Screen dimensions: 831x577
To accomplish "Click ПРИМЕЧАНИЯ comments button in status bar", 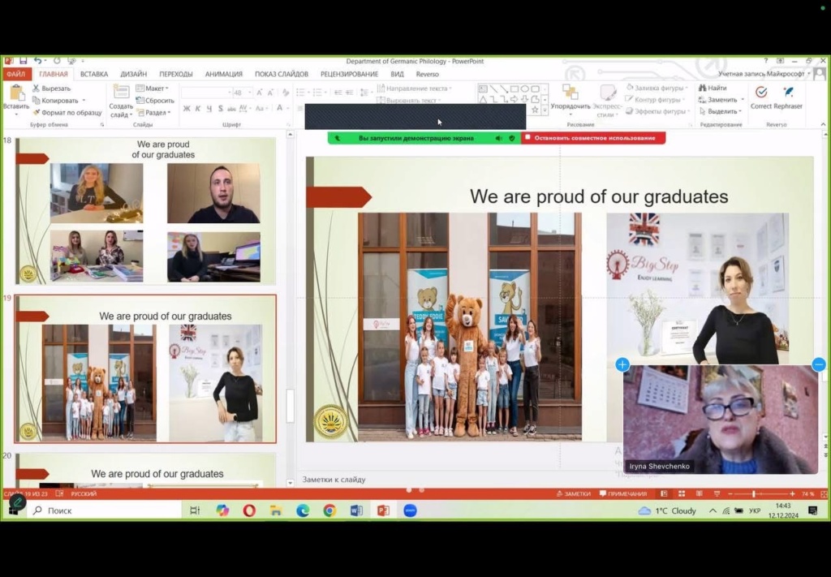I will [x=622, y=493].
